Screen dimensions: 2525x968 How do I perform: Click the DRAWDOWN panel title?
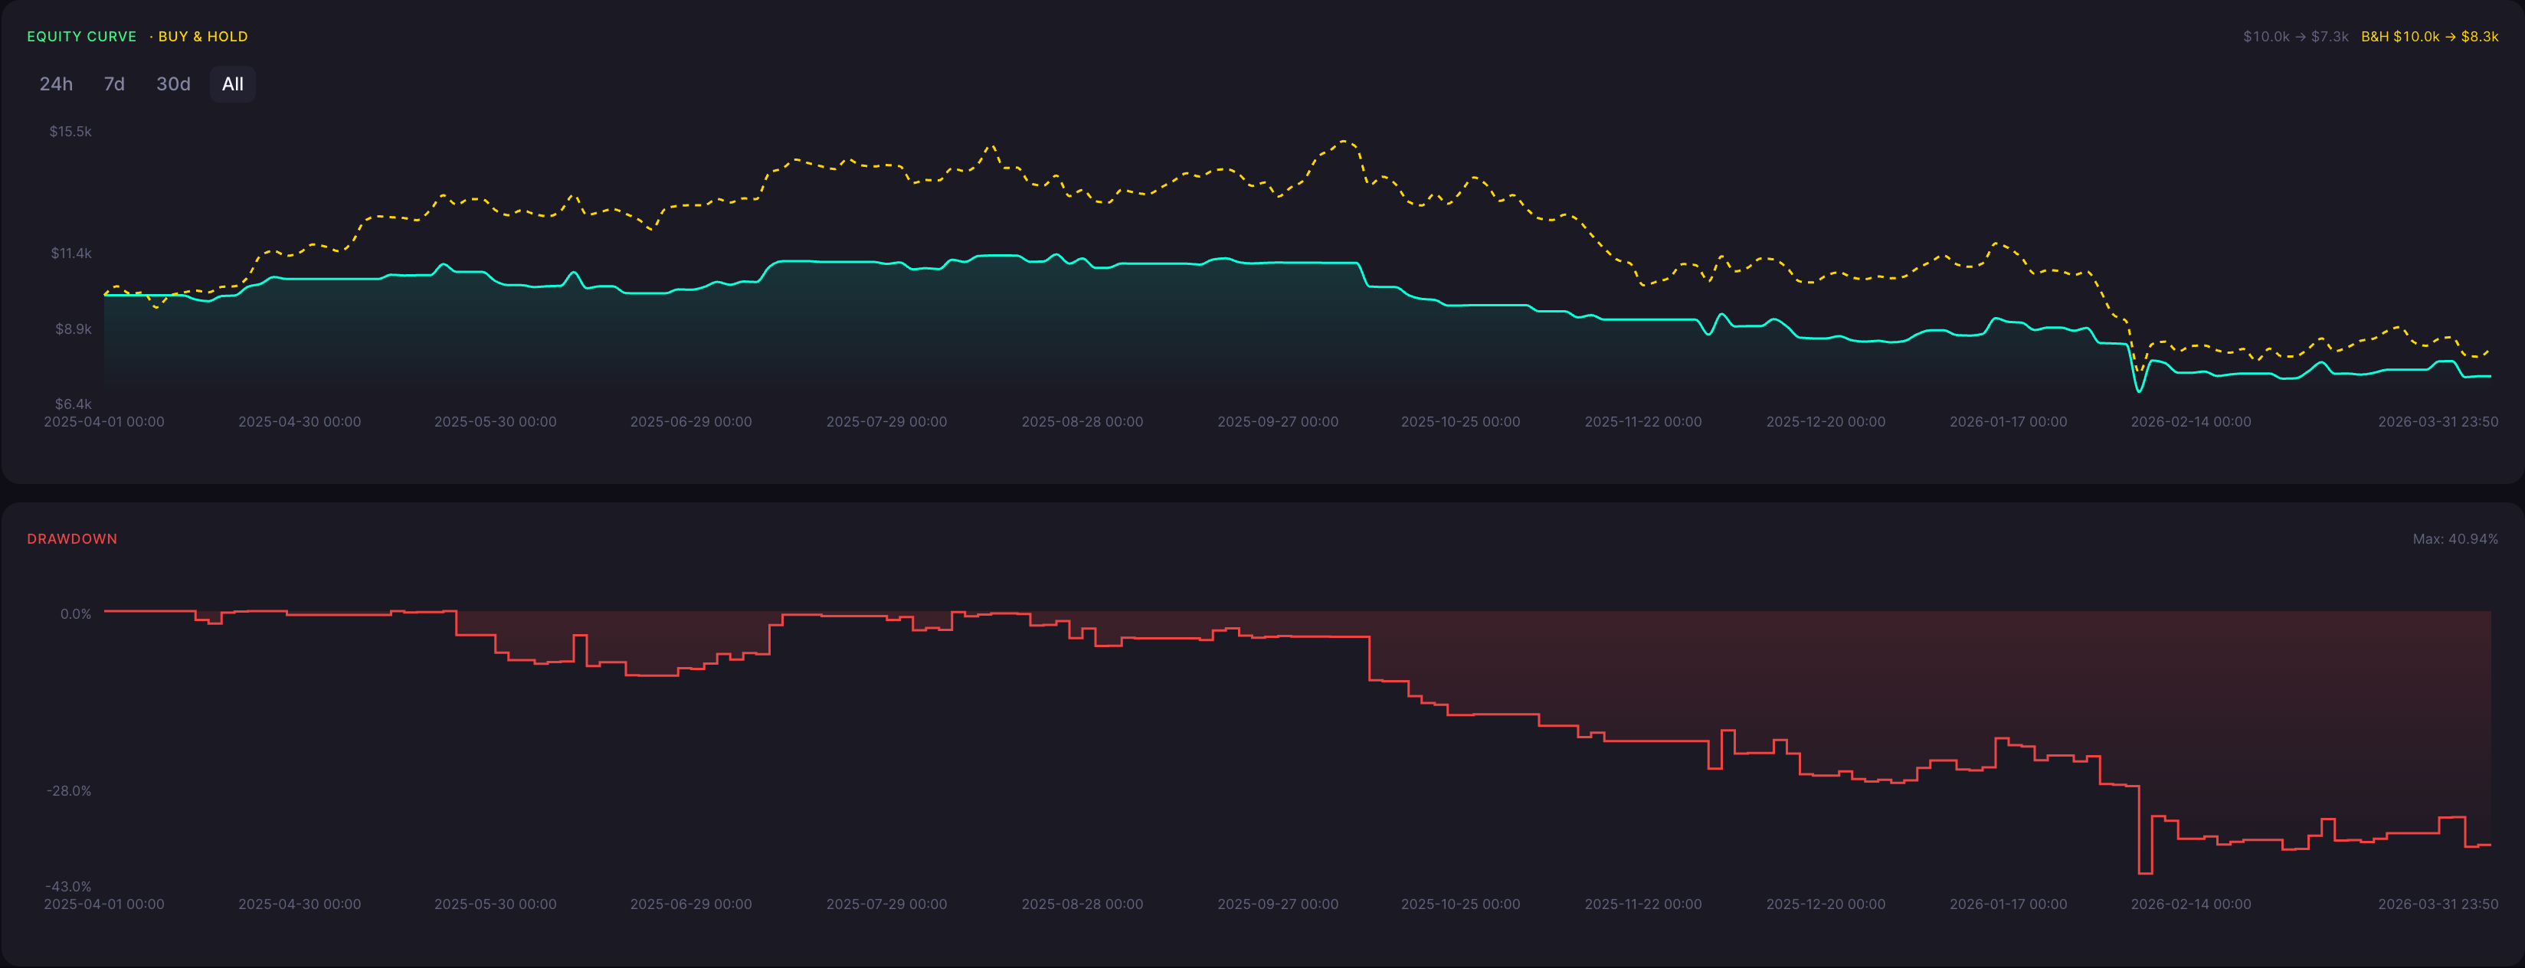tap(71, 539)
